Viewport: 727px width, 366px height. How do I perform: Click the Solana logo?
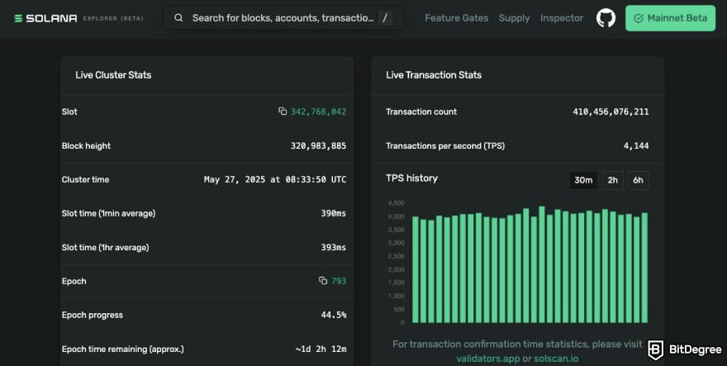pos(45,18)
